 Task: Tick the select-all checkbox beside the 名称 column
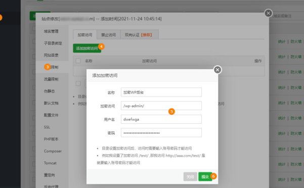pos(78,61)
